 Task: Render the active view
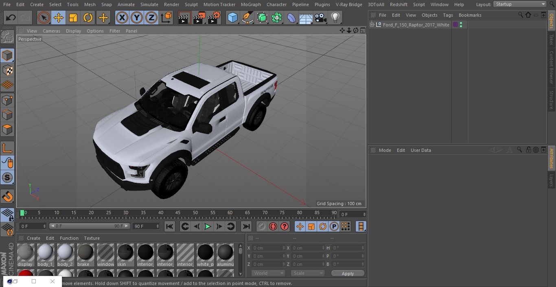click(184, 18)
